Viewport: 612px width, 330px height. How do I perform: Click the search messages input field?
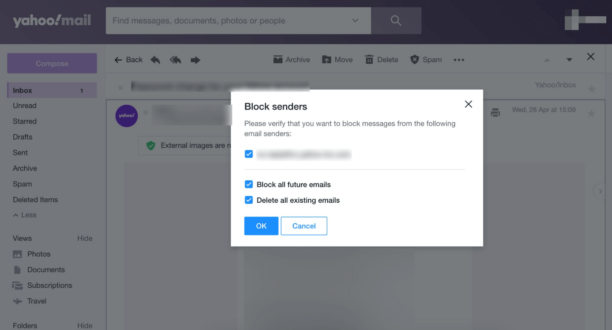pyautogui.click(x=230, y=21)
